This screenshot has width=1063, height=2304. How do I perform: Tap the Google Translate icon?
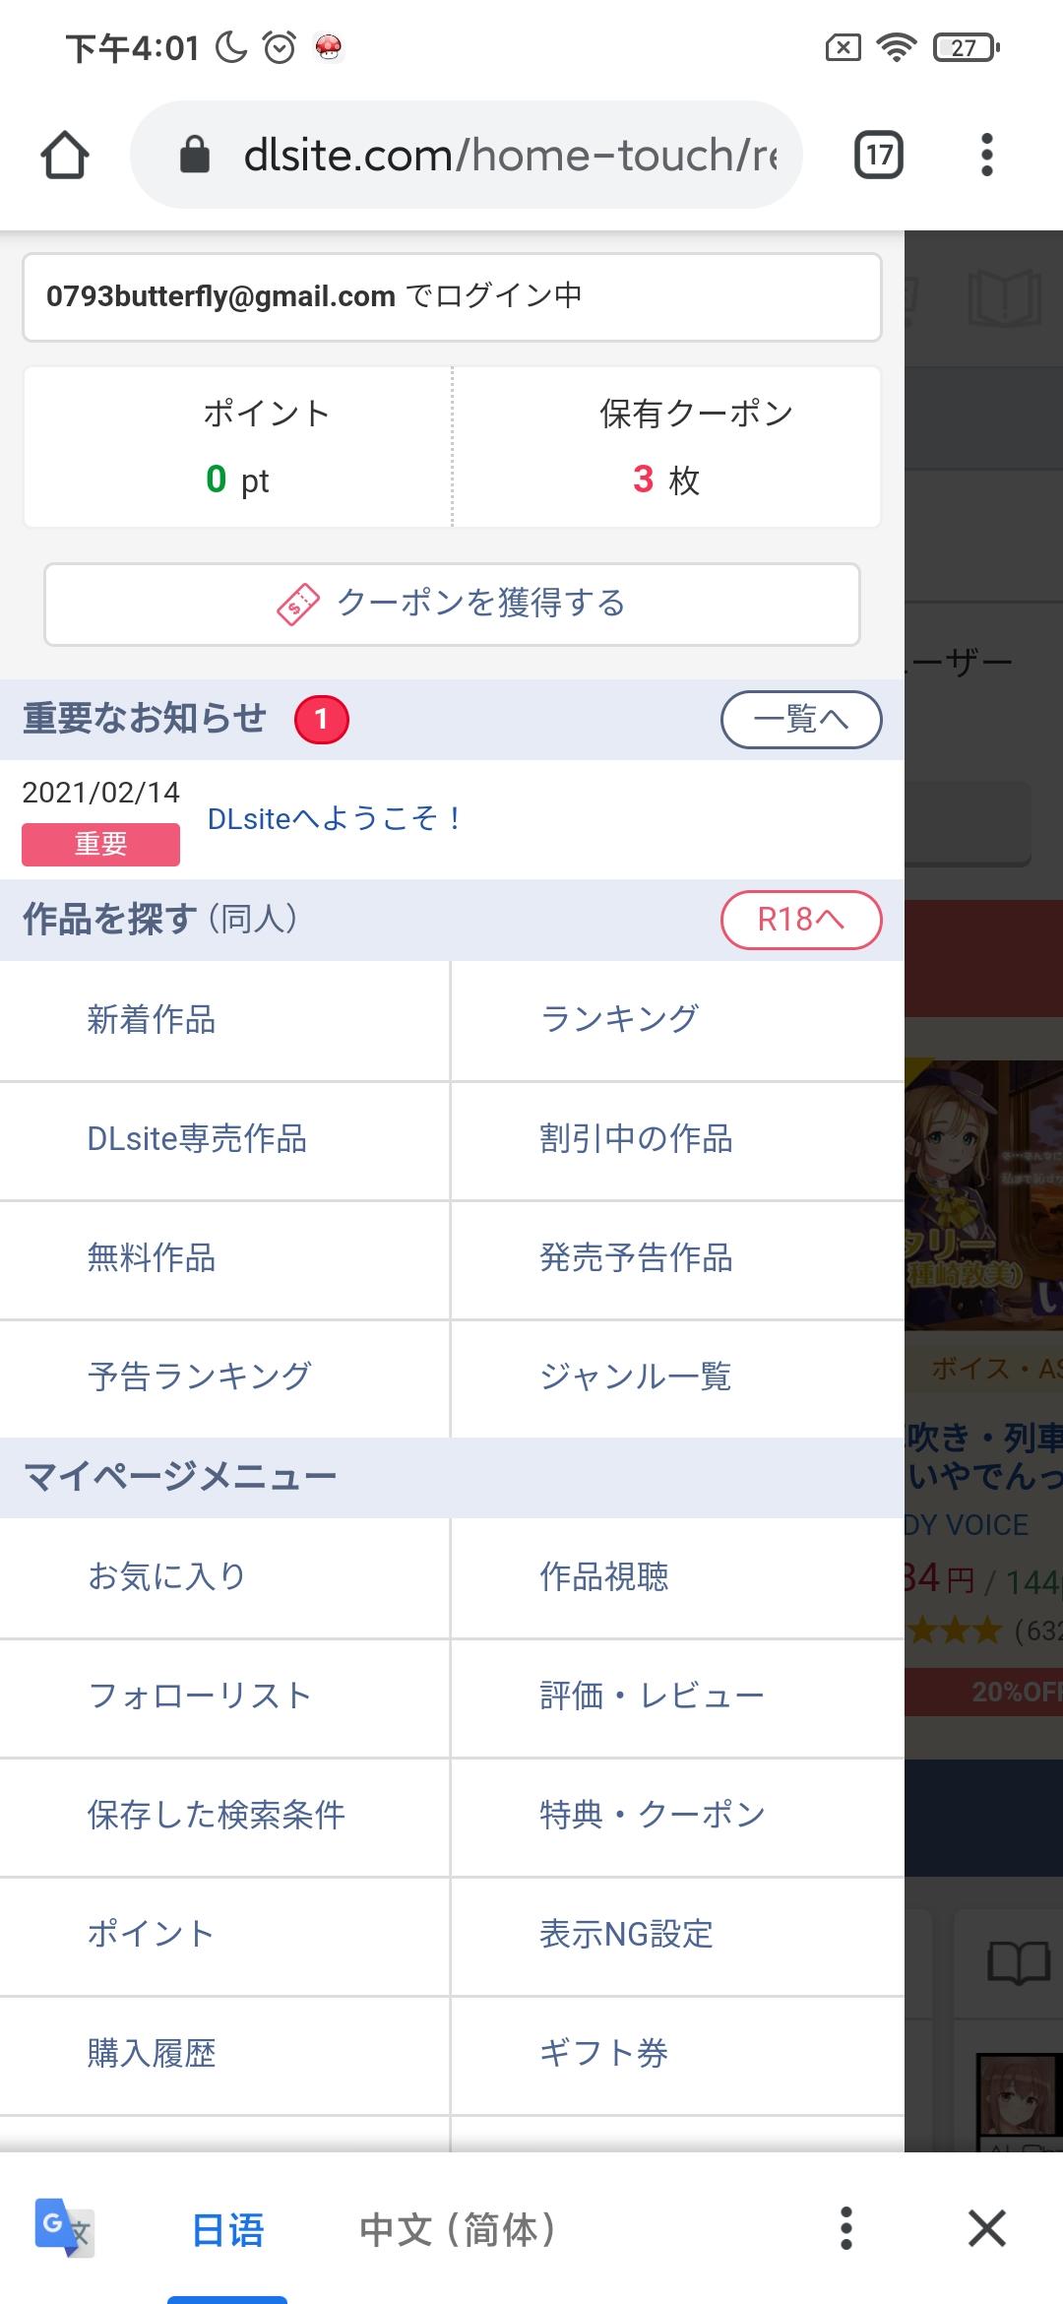[63, 2227]
